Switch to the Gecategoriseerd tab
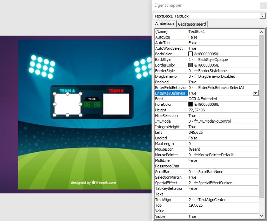 coord(192,24)
